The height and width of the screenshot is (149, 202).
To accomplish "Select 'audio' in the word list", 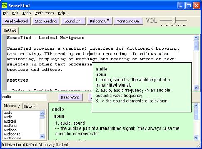I will (x=8, y=113).
